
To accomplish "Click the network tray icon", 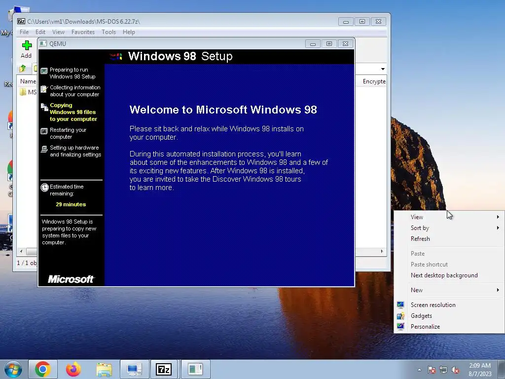I will pyautogui.click(x=443, y=370).
